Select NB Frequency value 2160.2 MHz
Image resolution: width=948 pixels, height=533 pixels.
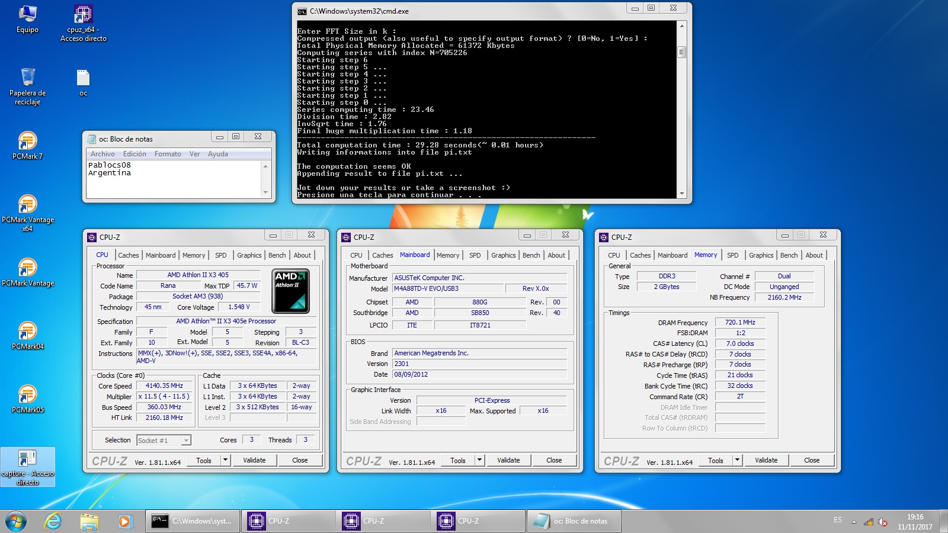coord(784,297)
